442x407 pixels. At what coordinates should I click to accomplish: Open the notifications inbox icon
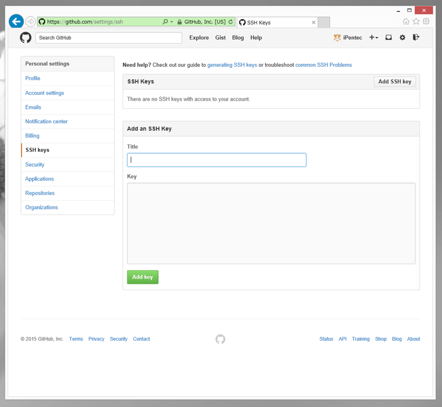388,37
